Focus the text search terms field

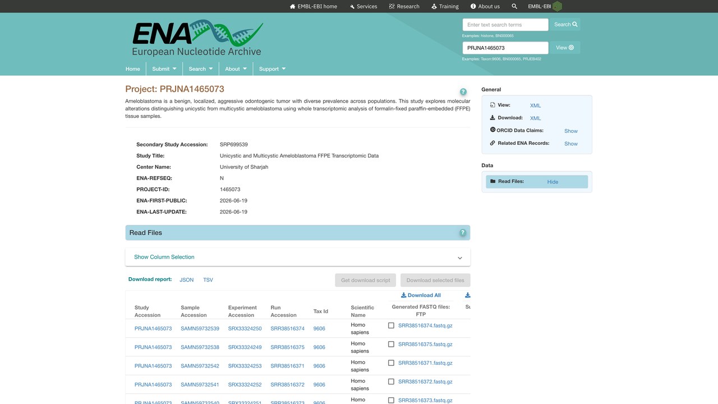coord(505,25)
